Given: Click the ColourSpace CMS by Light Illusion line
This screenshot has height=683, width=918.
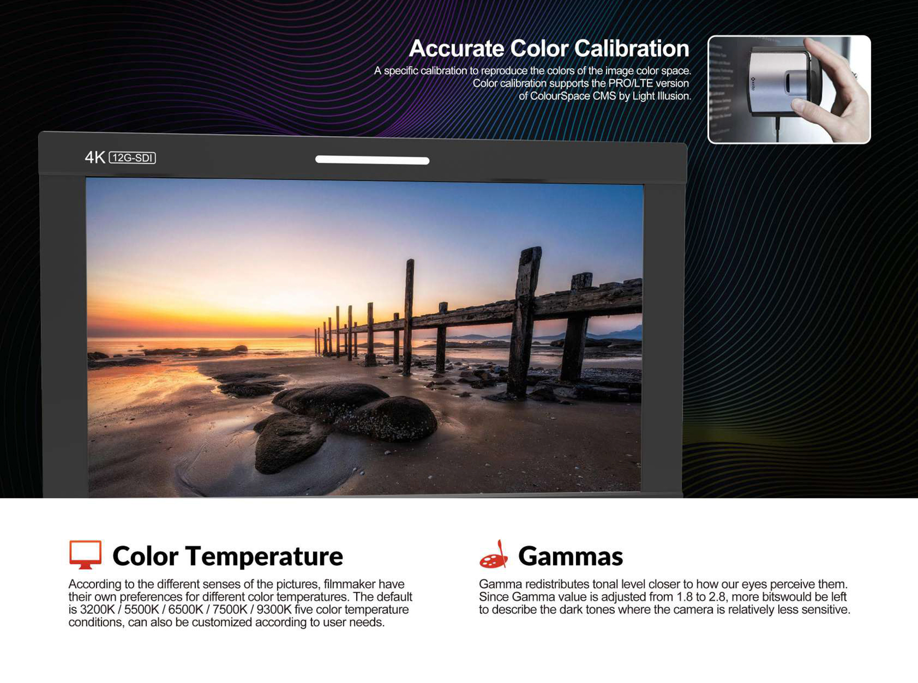Looking at the screenshot, I should pos(605,96).
